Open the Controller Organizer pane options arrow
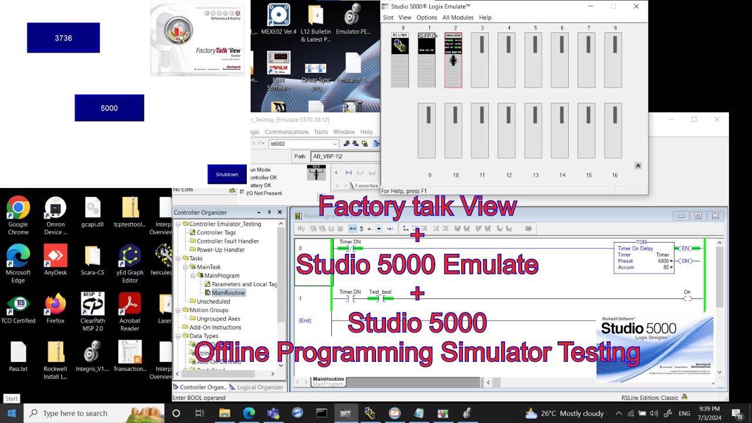752x423 pixels. 259,212
